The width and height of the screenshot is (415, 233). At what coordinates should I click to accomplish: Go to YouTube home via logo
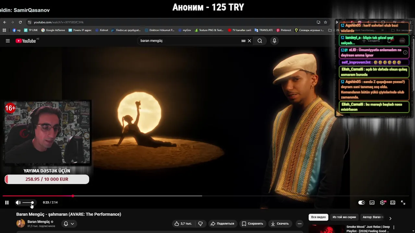click(x=26, y=41)
